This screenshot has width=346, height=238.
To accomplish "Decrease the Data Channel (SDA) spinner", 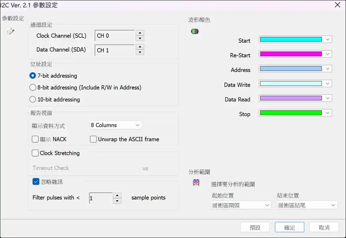I will point(140,52).
